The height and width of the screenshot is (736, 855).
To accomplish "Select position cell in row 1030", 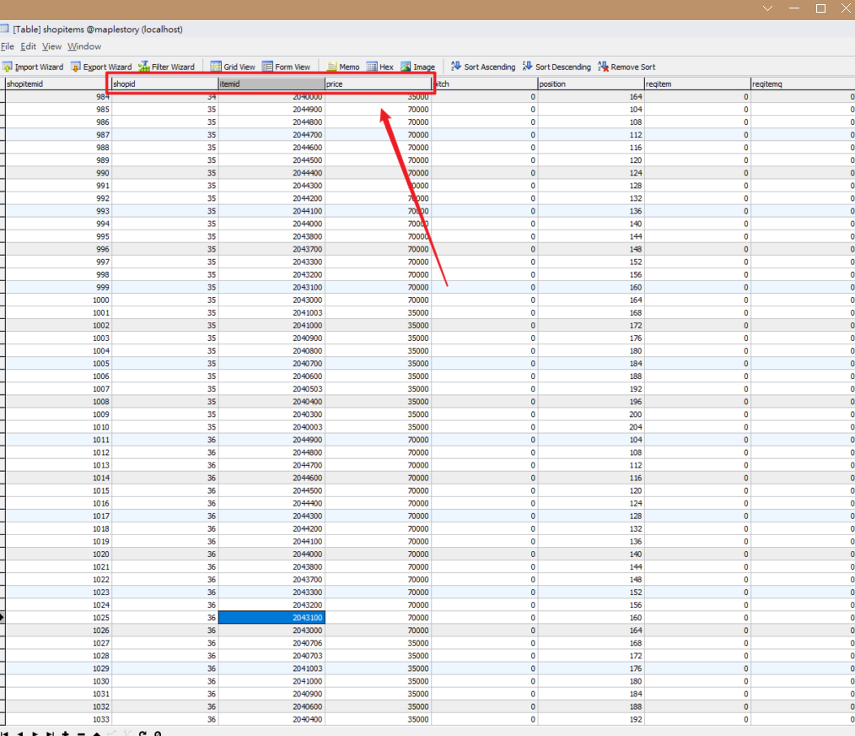I will point(591,681).
